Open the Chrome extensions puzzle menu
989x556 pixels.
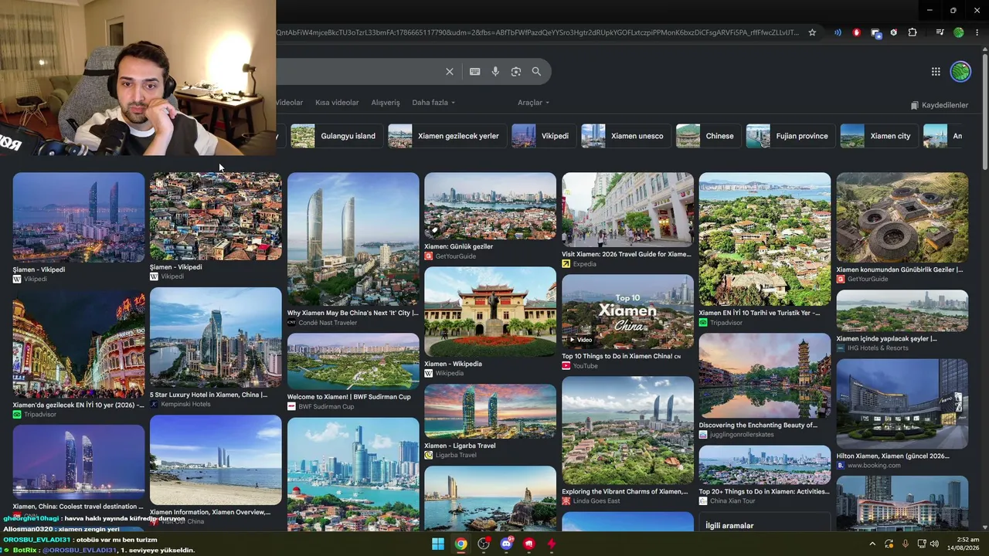click(x=913, y=32)
